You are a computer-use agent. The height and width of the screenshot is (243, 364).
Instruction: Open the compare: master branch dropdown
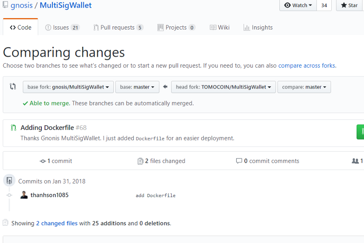304,87
